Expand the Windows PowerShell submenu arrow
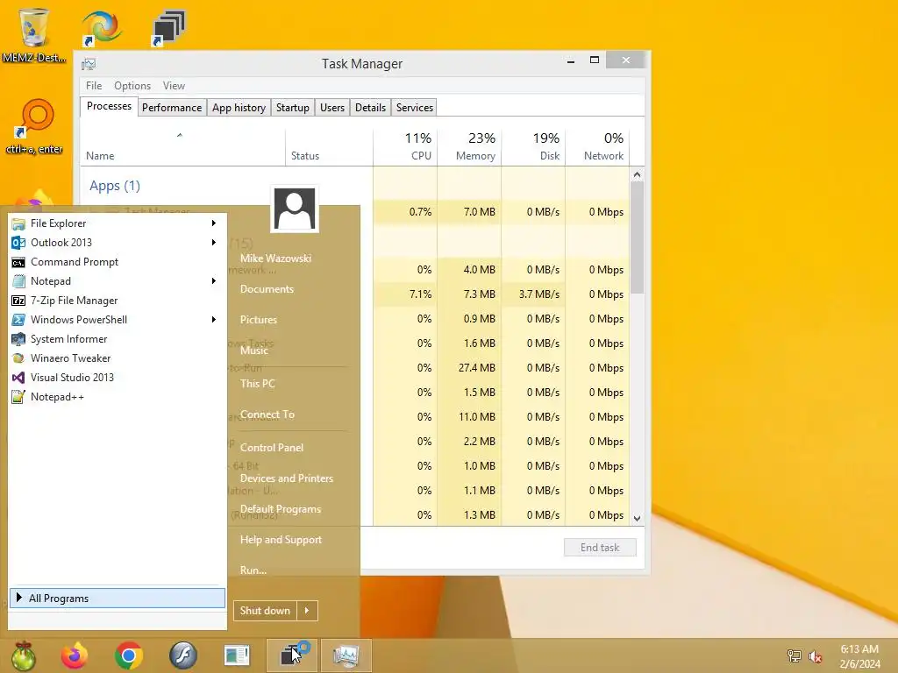898x673 pixels. [x=214, y=320]
